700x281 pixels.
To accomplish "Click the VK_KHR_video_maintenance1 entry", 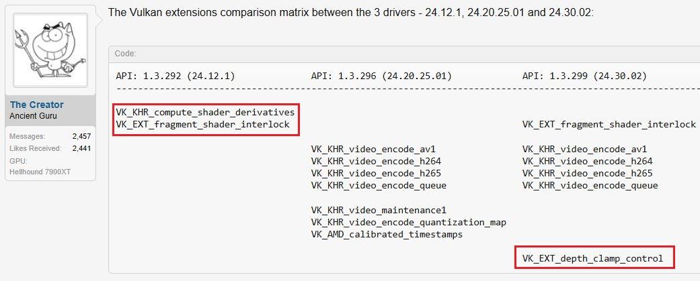I will [x=379, y=210].
